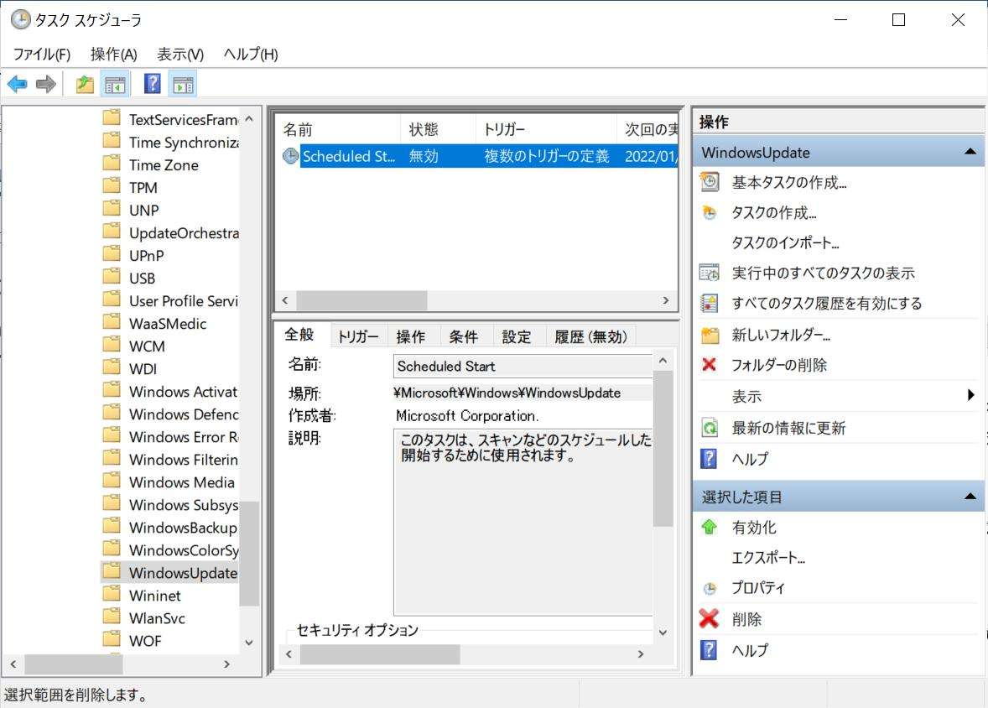Click the 最新の情報に更新 refresh icon
The image size is (988, 708).
(710, 428)
